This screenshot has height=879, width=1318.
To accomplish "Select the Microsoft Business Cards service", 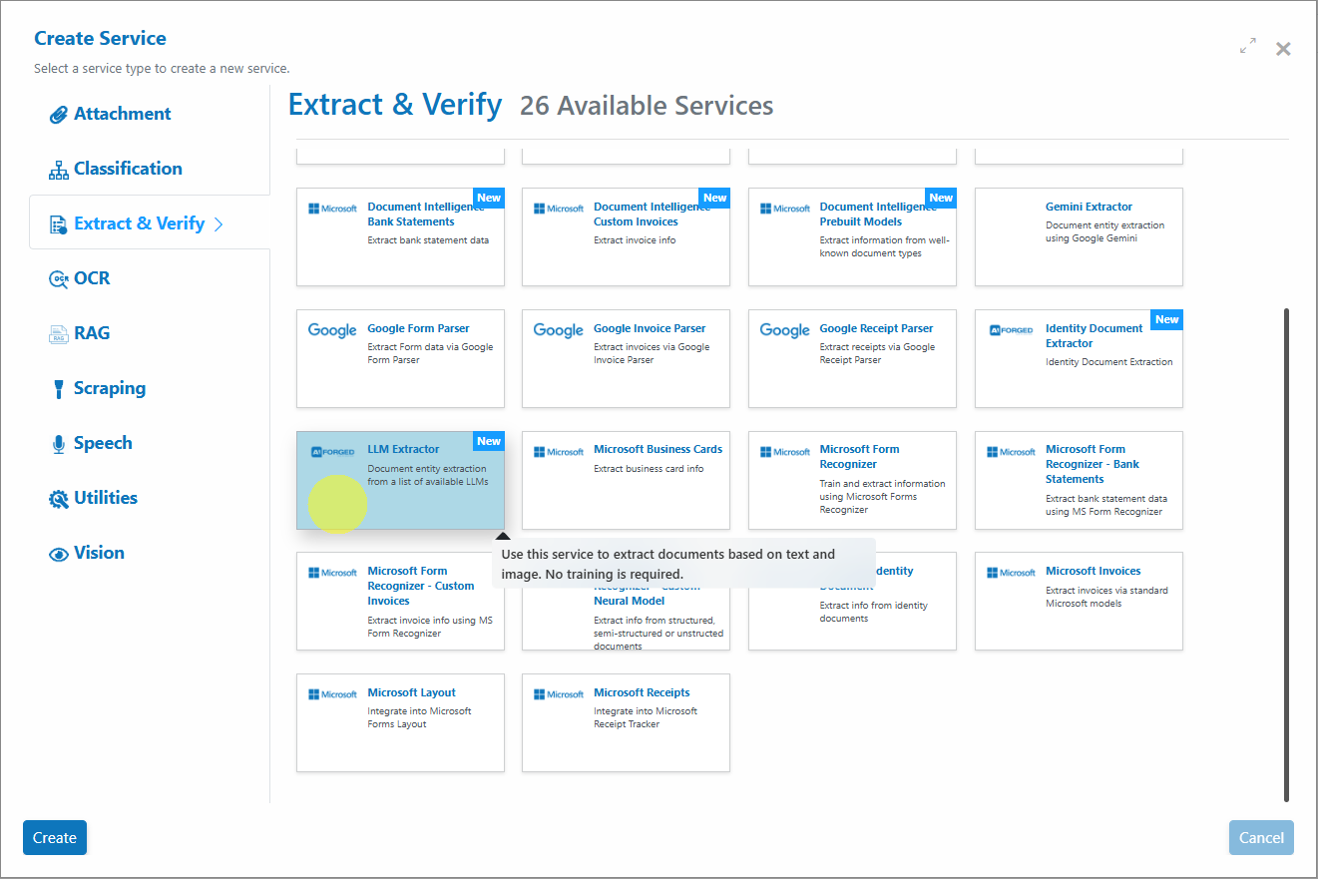I will click(x=626, y=480).
